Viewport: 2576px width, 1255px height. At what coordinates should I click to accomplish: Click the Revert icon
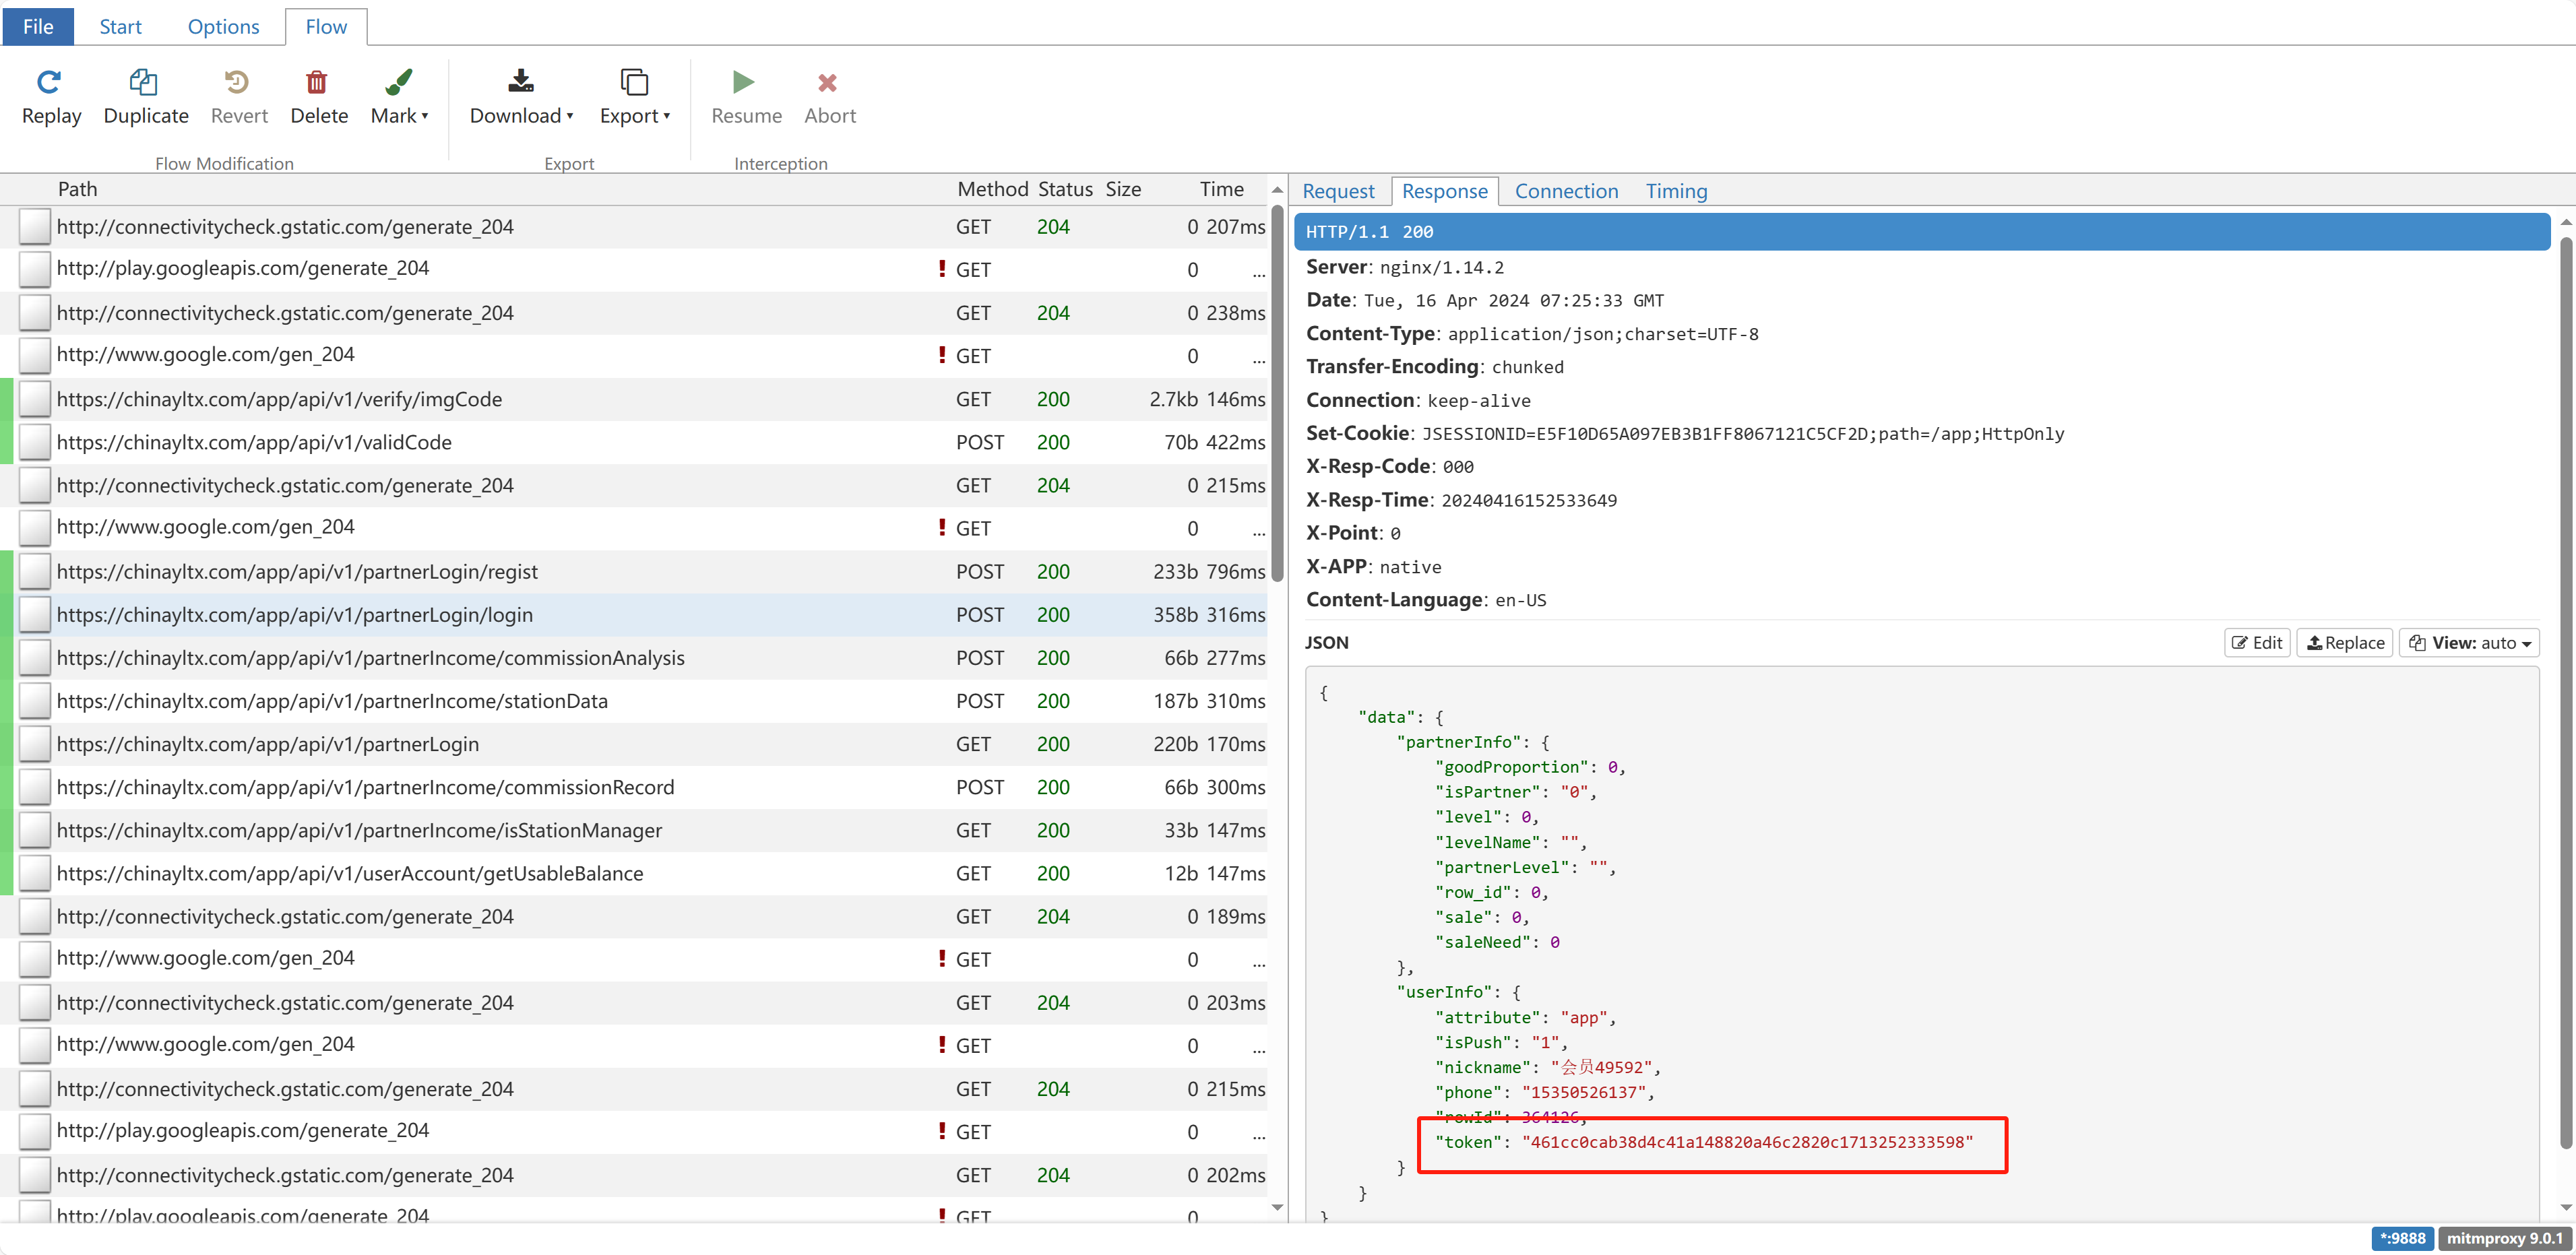[237, 82]
